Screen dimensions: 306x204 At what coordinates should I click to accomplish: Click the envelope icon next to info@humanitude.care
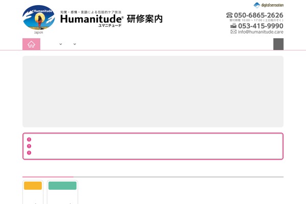[234, 32]
